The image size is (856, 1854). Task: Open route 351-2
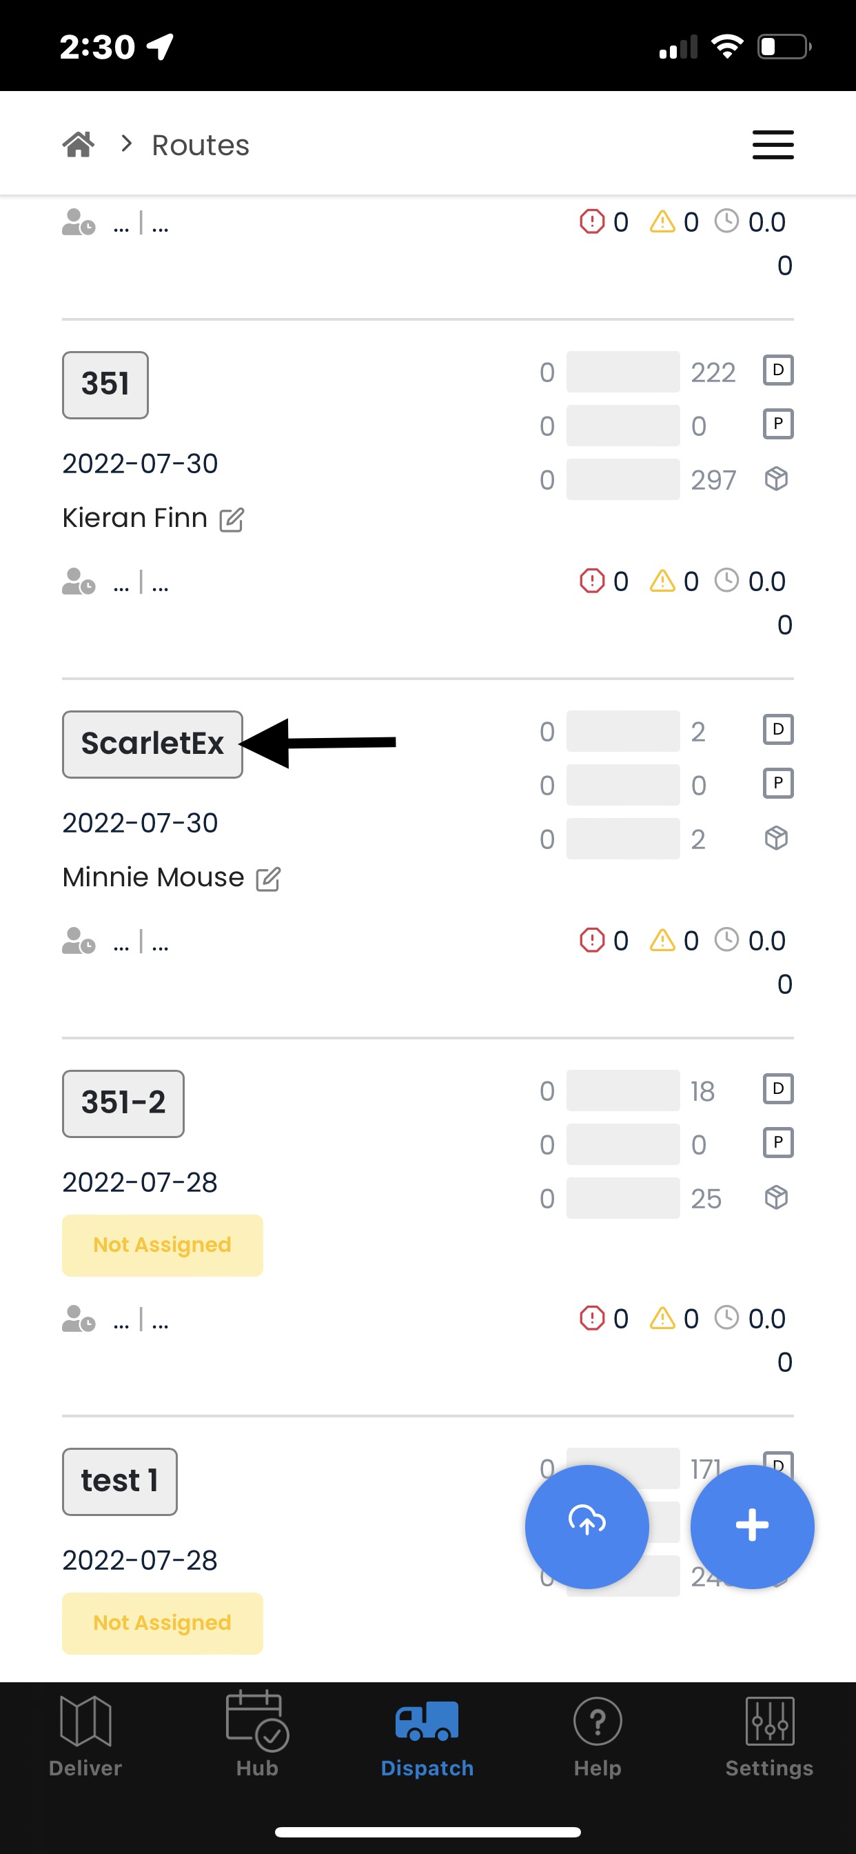click(123, 1104)
